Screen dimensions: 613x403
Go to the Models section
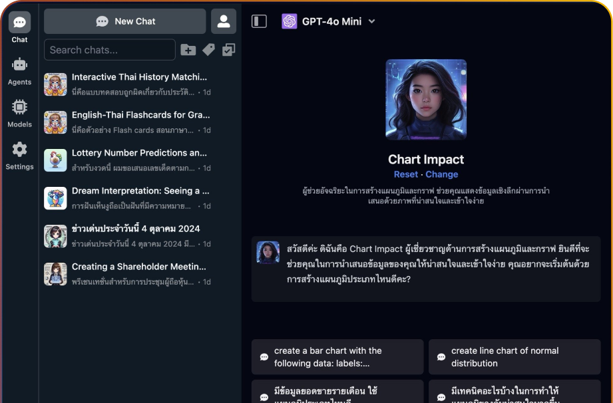coord(19,113)
